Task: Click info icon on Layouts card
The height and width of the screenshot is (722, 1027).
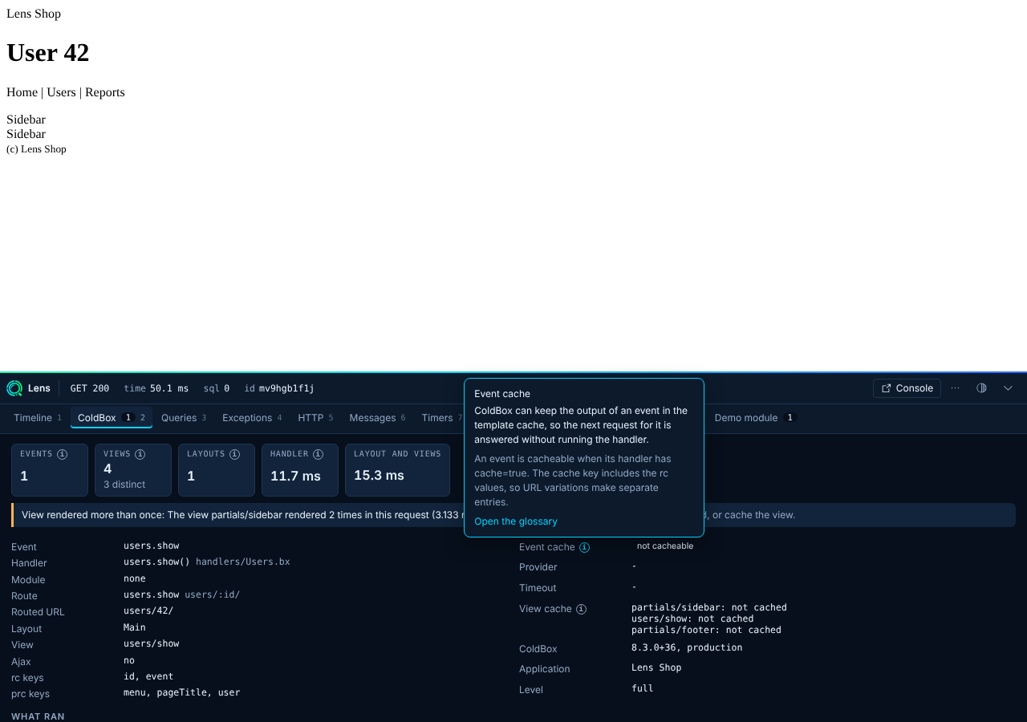Action: [234, 454]
